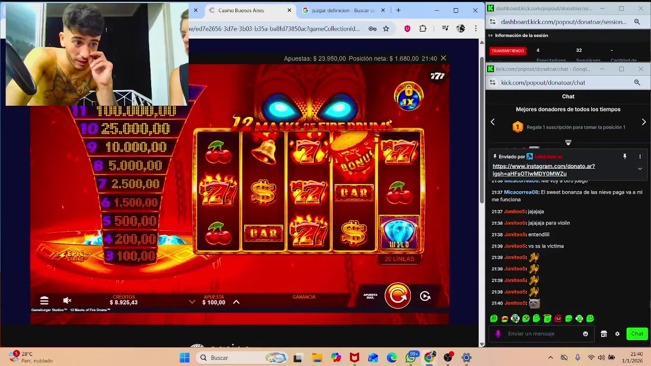Start autoplay spins in the slot game
Viewport: 651px width, 366px height.
[425, 296]
